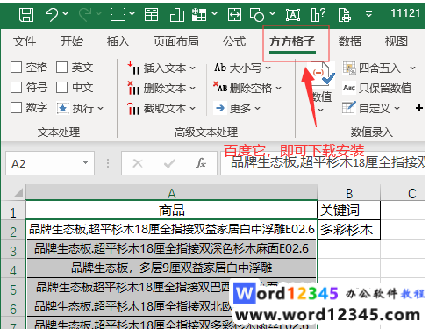This screenshot has width=429, height=329.
Task: Click the Ab 大小写 case icon
Action: click(220, 68)
